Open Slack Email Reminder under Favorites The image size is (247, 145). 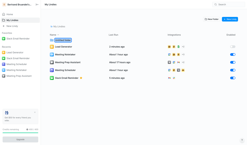coord(20,39)
